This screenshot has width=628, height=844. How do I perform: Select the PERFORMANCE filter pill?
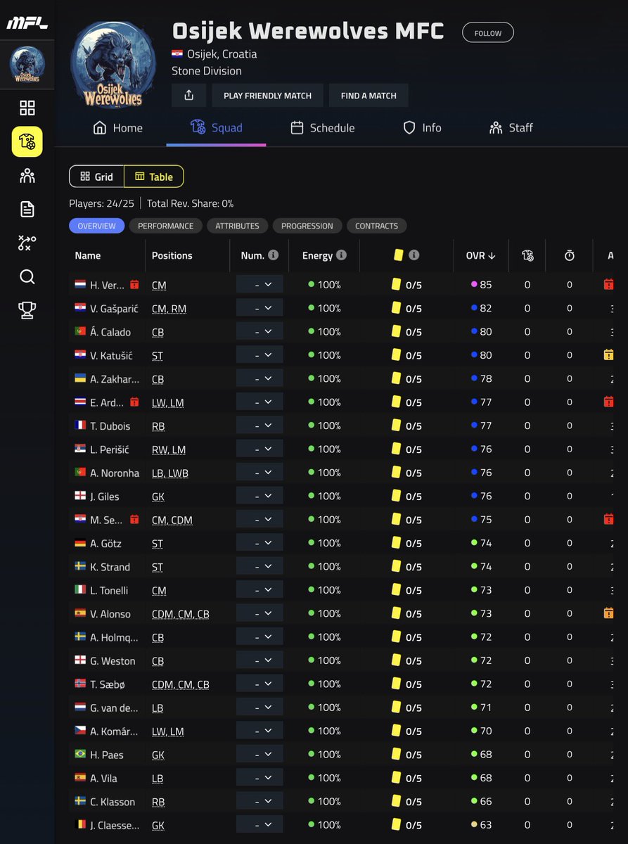166,226
